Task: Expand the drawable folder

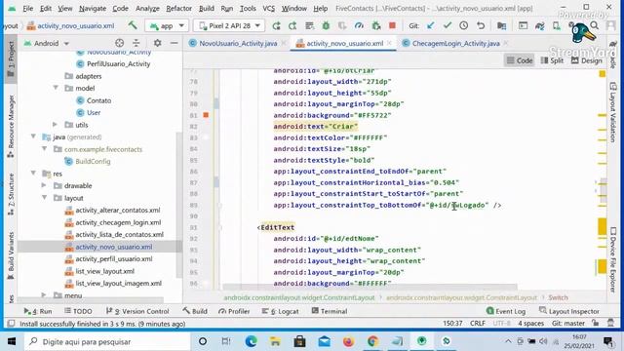Action: 44,185
